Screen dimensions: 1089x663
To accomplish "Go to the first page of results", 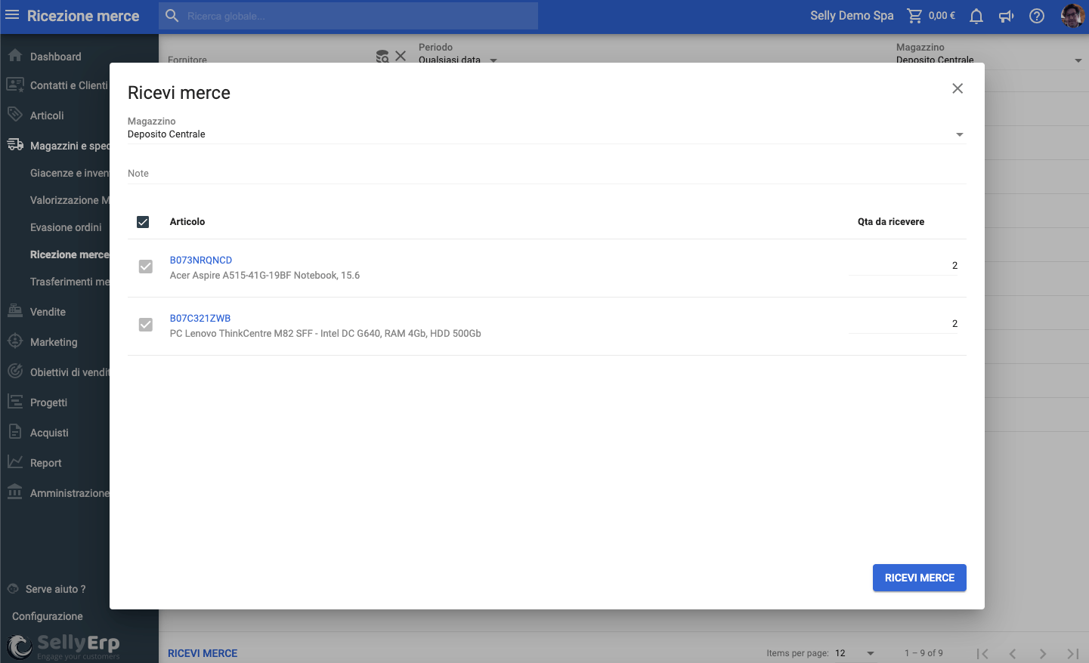I will point(982,653).
